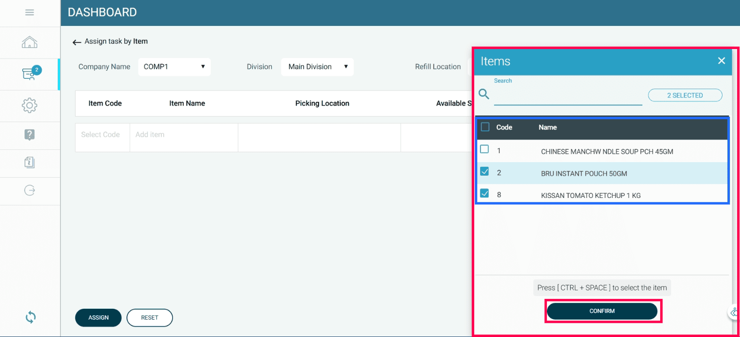Click the DASHBOARD title

(x=102, y=13)
